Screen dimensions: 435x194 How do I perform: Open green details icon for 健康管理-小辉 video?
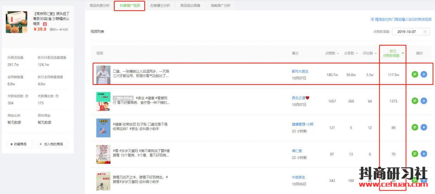[415, 127]
